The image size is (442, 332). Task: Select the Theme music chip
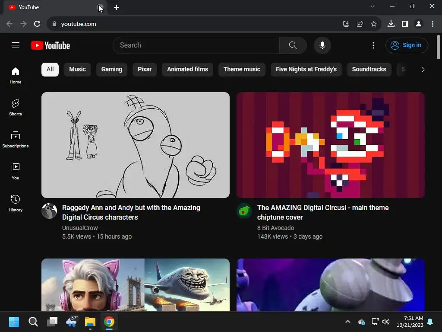[x=242, y=70]
